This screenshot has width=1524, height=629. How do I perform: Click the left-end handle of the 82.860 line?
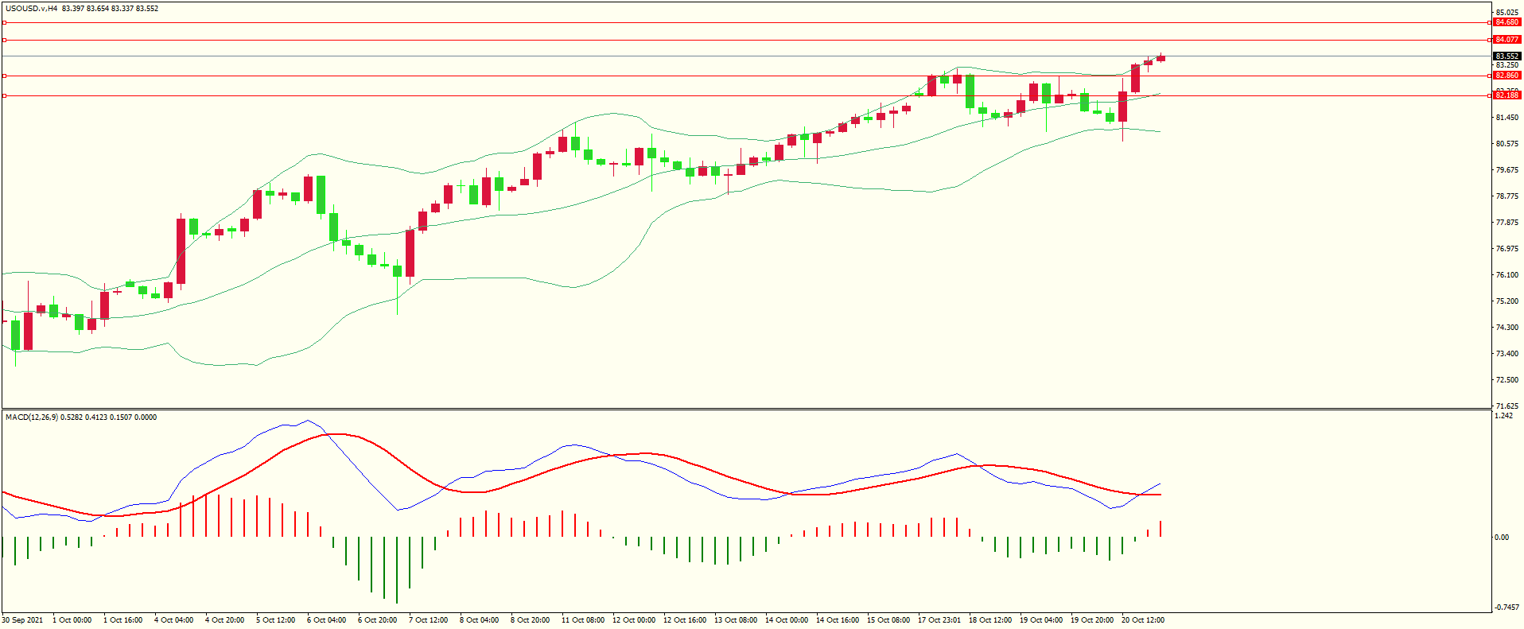(4, 76)
